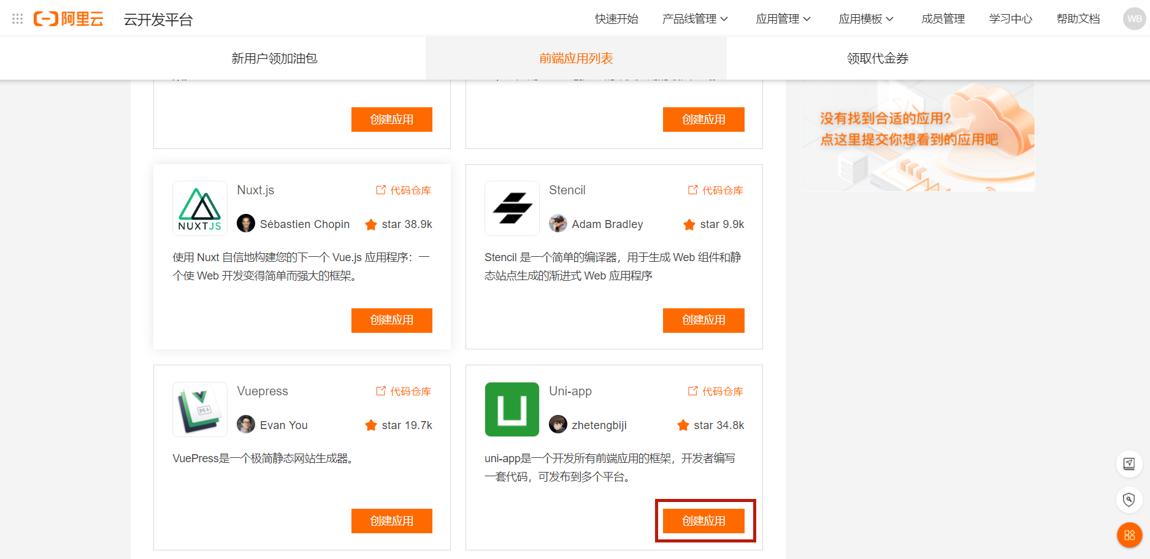The image size is (1150, 559).
Task: Switch to 领取代金券 tab
Action: click(878, 58)
